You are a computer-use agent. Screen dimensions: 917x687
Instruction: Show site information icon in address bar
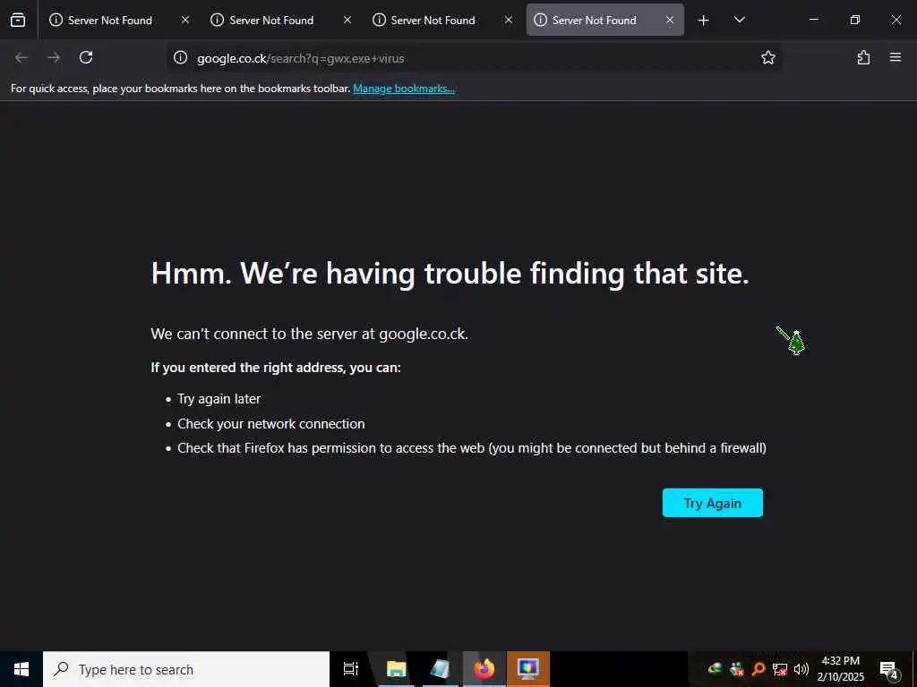(181, 58)
